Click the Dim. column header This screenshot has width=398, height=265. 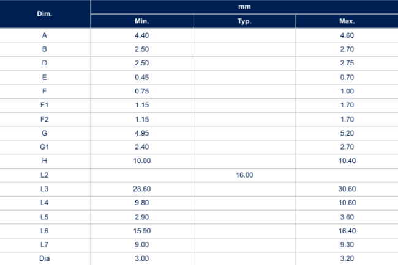pyautogui.click(x=45, y=14)
